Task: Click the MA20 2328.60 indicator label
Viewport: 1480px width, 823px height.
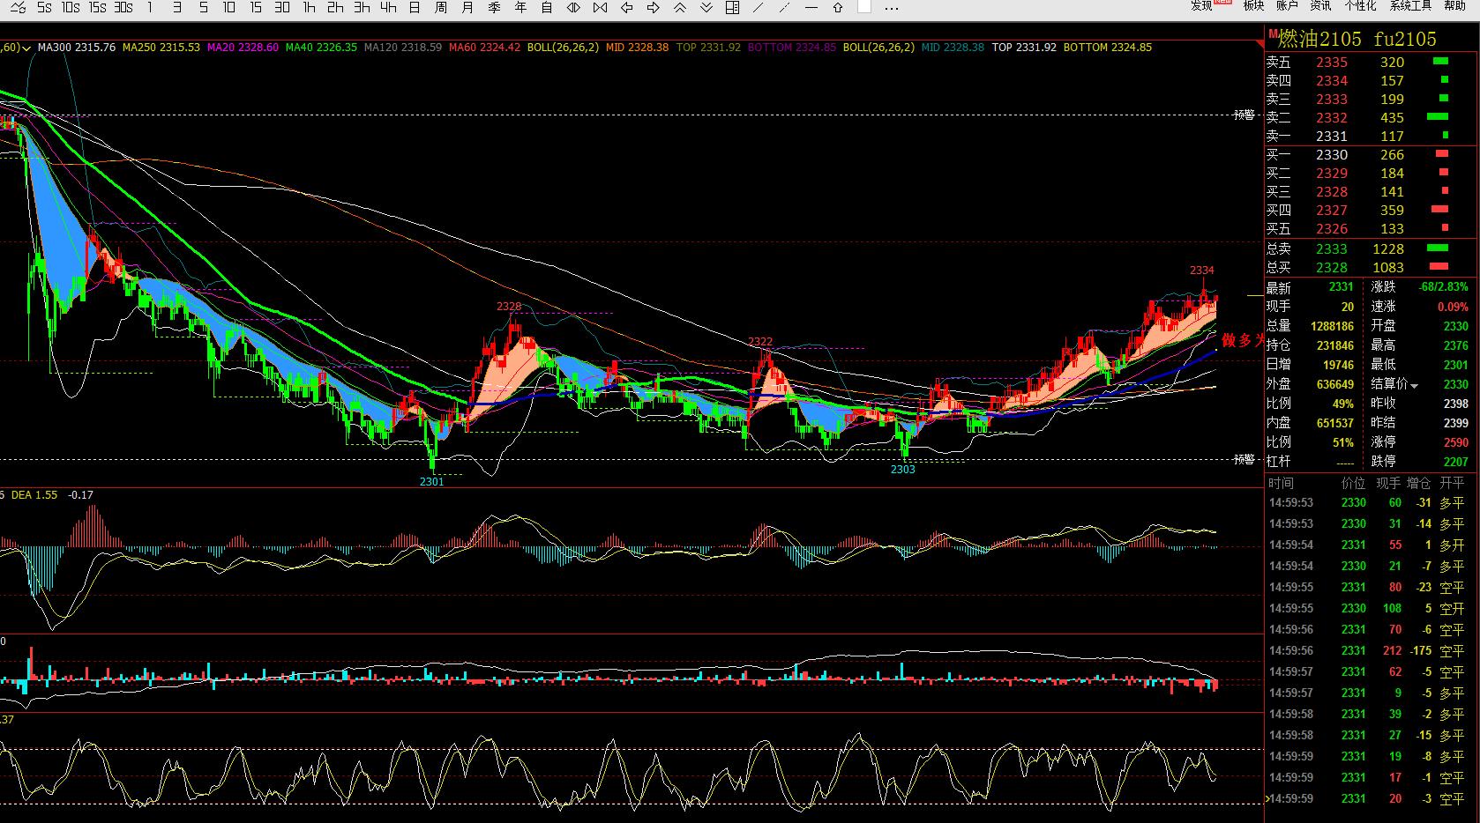Action: pos(243,48)
